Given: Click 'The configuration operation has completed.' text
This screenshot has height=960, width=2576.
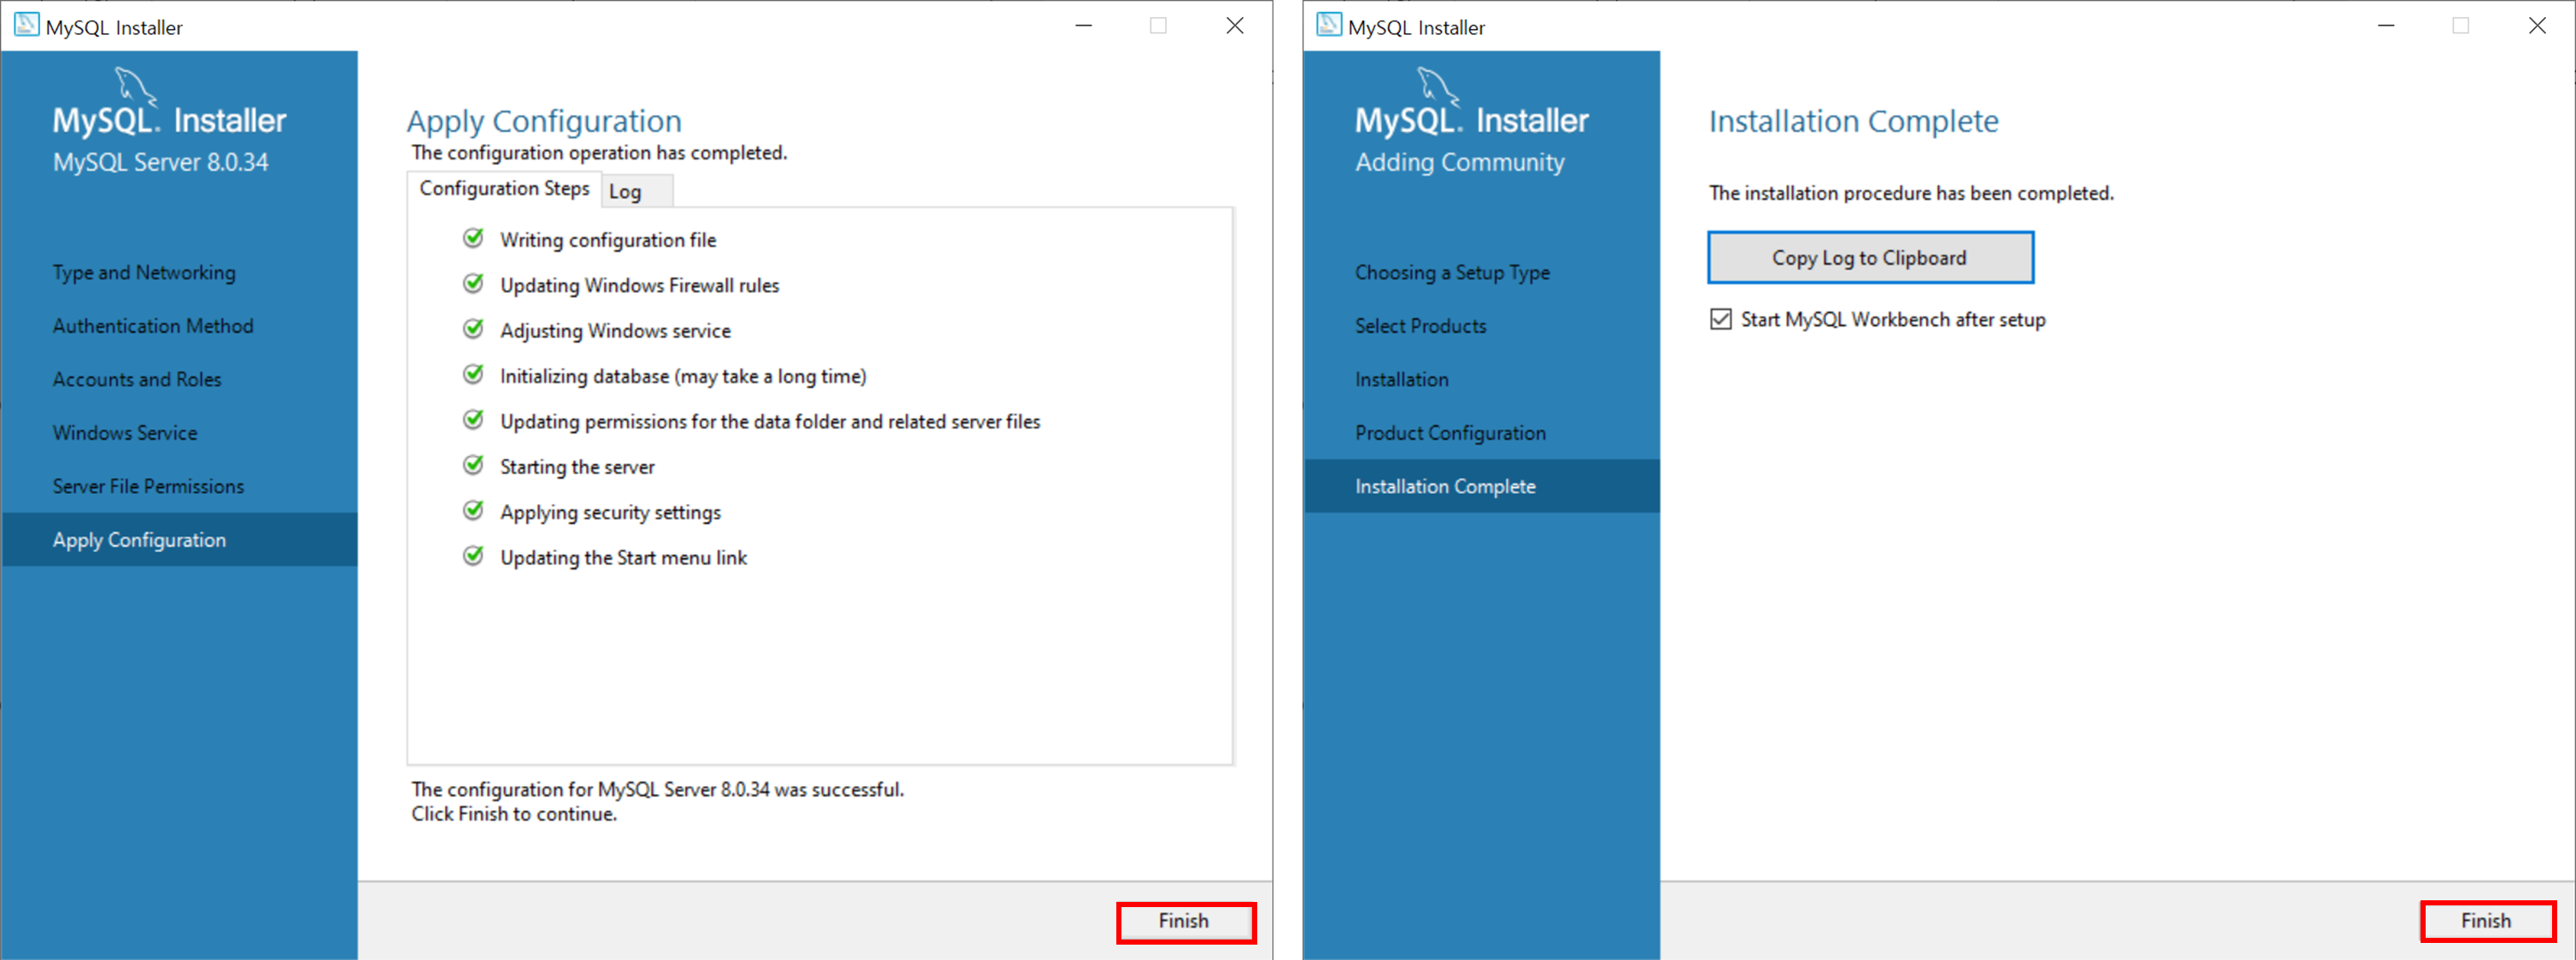Looking at the screenshot, I should [599, 153].
